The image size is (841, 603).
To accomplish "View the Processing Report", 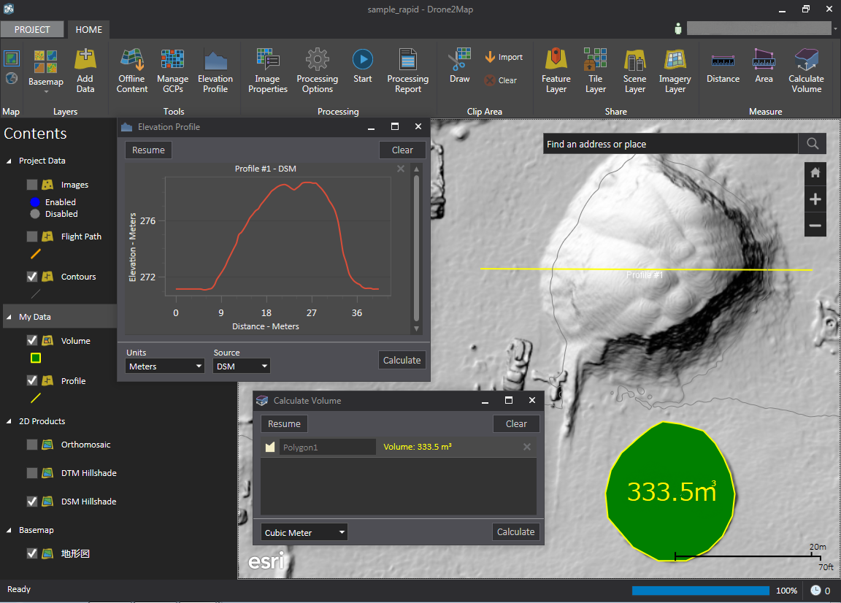I will click(407, 71).
